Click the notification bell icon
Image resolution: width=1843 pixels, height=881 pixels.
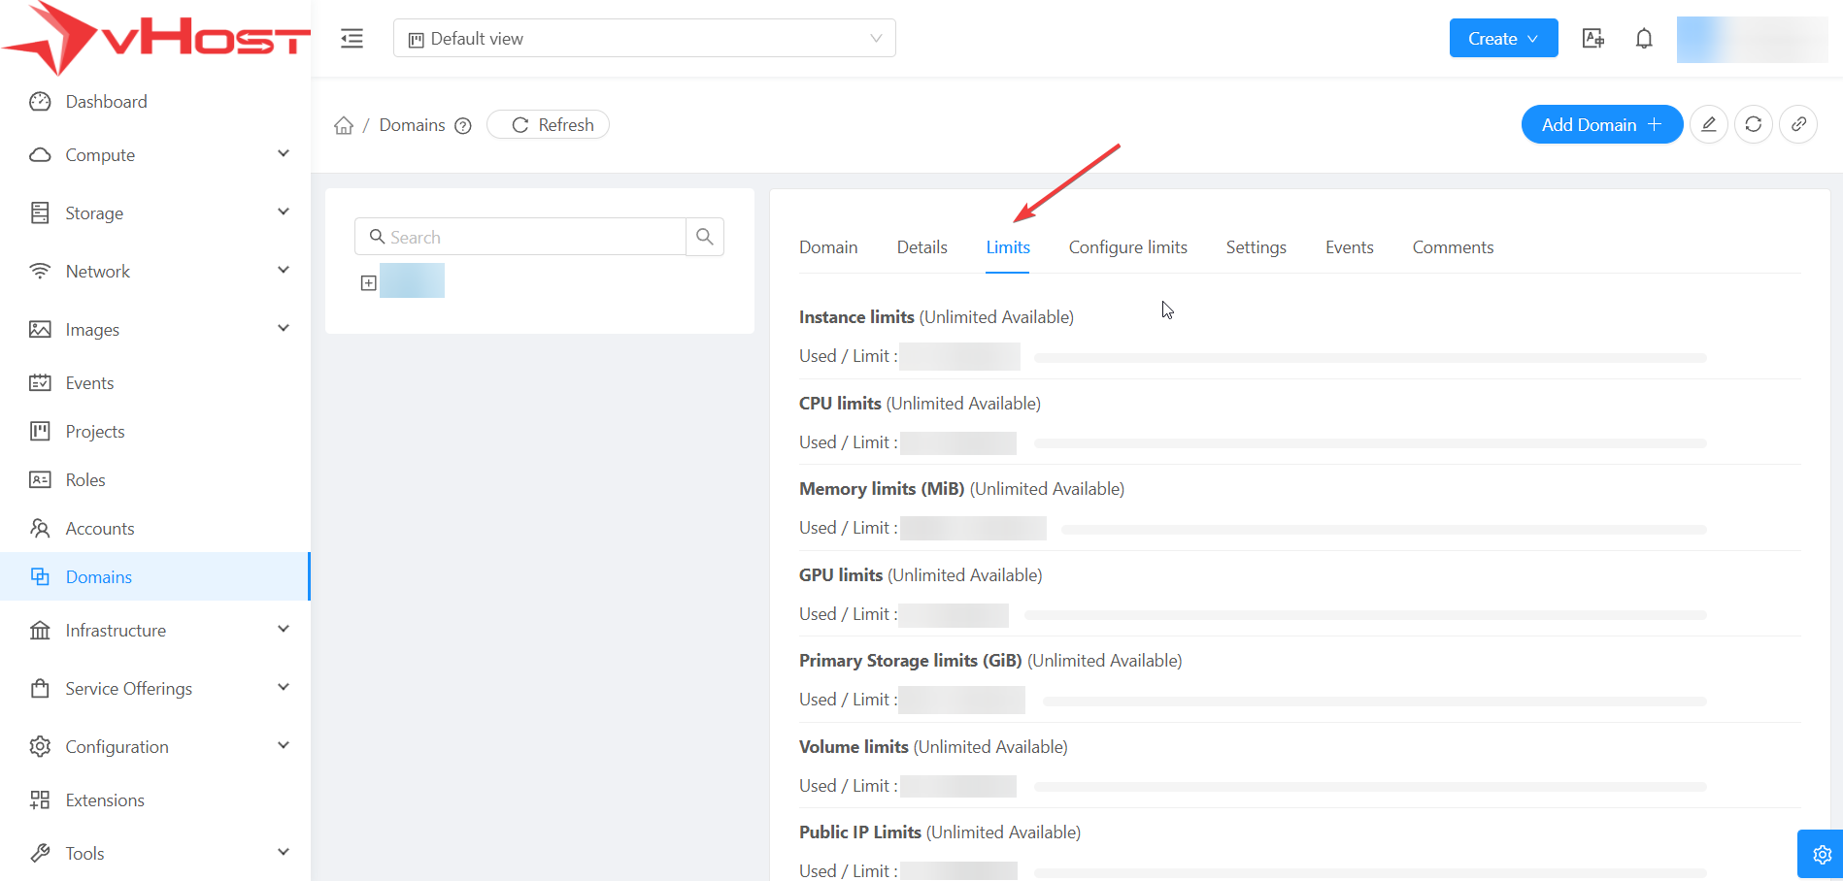click(1643, 39)
